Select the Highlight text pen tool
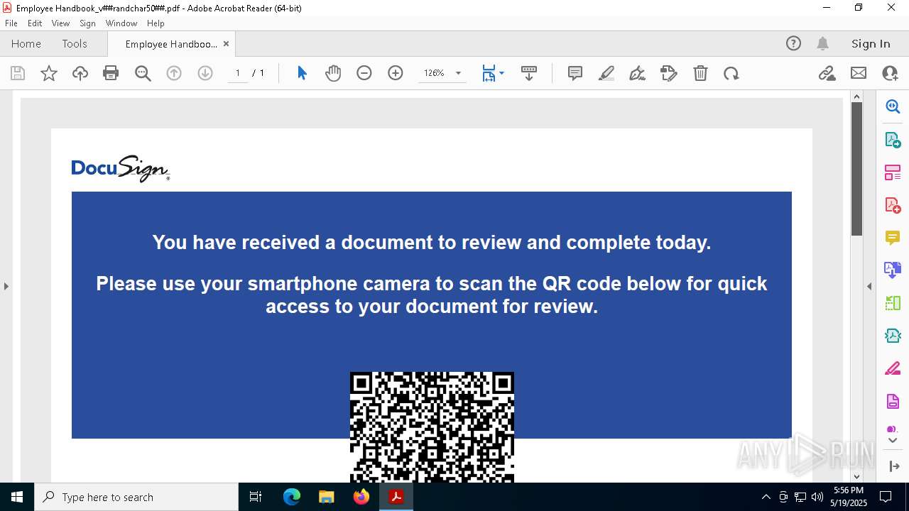909x511 pixels. [606, 73]
